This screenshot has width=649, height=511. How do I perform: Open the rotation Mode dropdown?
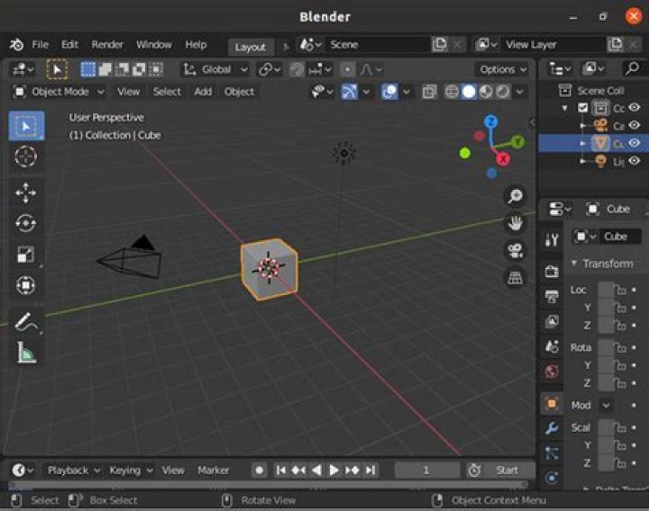pos(606,405)
